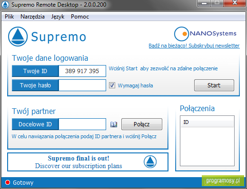Click the Twoje dane logowania heading

(x=50, y=58)
